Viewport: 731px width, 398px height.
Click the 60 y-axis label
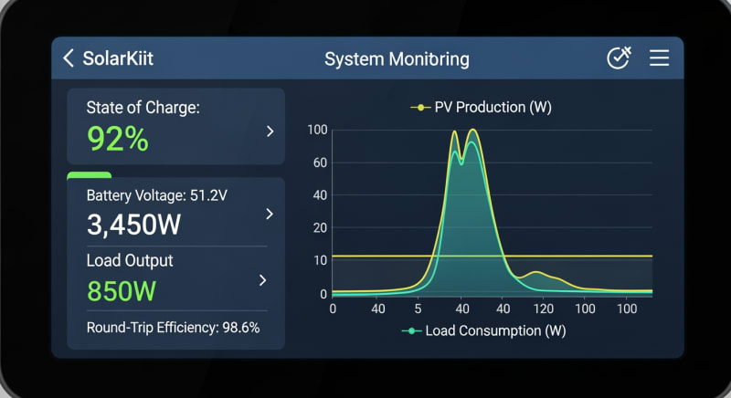[321, 162]
